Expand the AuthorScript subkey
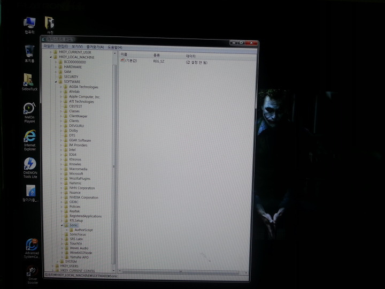This screenshot has height=289, width=385. 66,230
